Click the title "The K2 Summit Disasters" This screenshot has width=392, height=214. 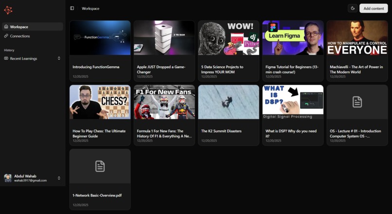(221, 131)
